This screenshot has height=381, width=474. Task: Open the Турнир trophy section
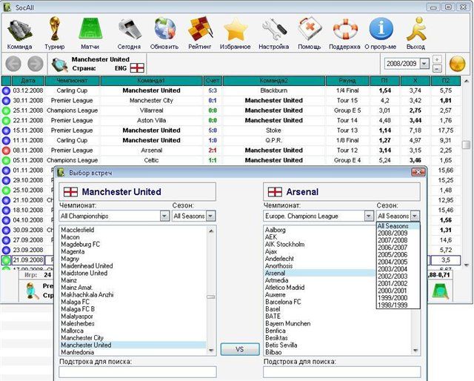(x=55, y=33)
